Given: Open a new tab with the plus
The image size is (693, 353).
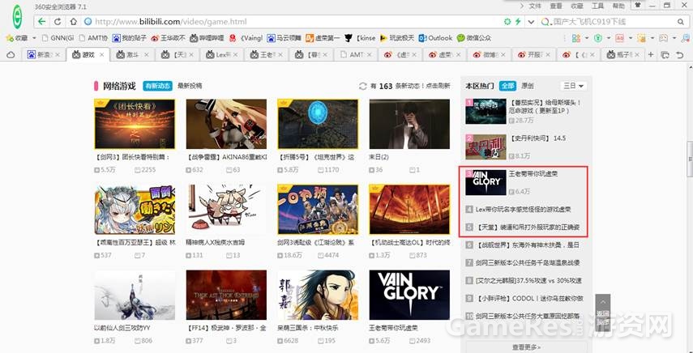Looking at the screenshot, I should tap(651, 55).
